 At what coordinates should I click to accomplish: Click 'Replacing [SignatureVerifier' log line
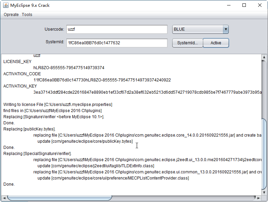click(54, 117)
